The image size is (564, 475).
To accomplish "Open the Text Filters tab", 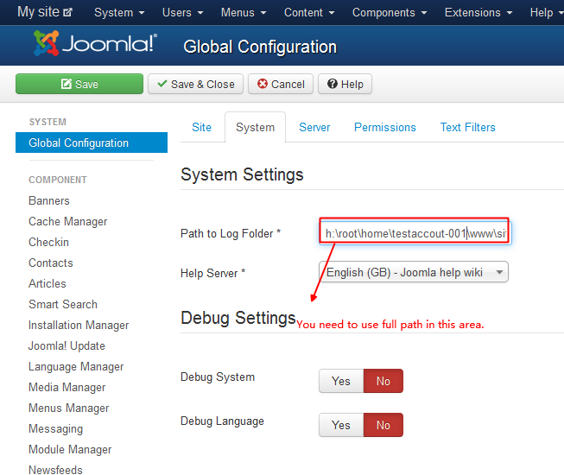I will click(x=467, y=127).
